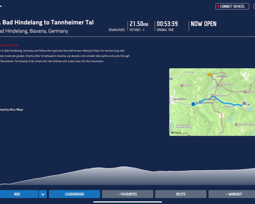Open the Leaderboard
Image resolution: width=255 pixels, height=204 pixels.
(74, 194)
